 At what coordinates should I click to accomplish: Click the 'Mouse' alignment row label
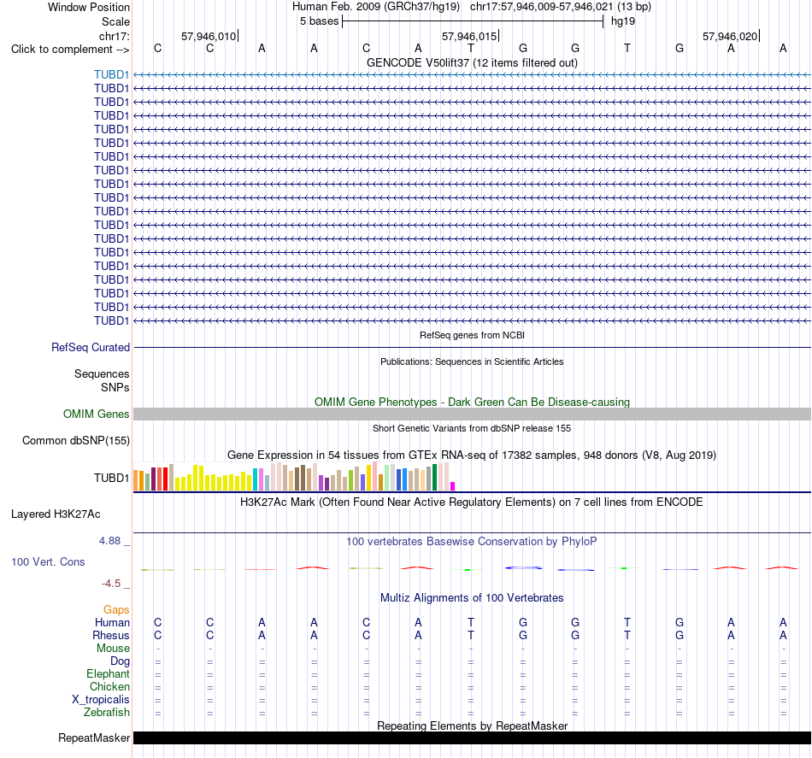pyautogui.click(x=114, y=649)
